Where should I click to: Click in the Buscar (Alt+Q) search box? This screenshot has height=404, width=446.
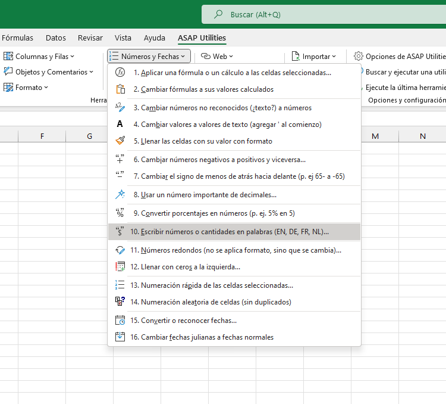(323, 14)
